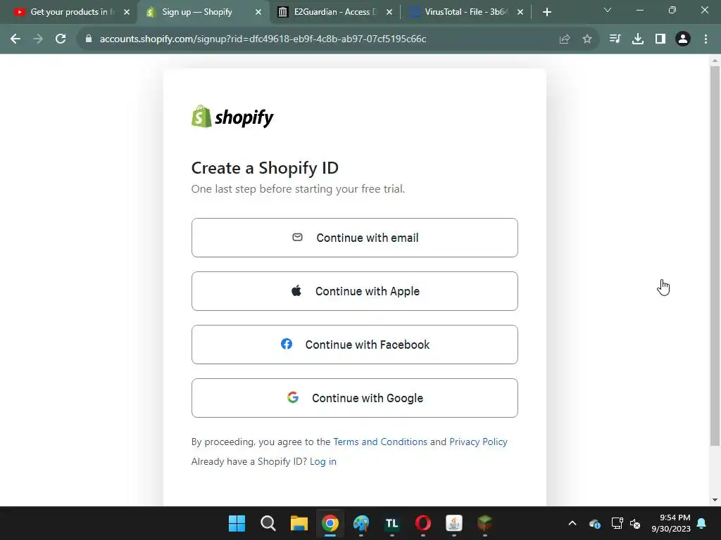
Task: Click the muted volume tray icon
Action: [x=636, y=523]
